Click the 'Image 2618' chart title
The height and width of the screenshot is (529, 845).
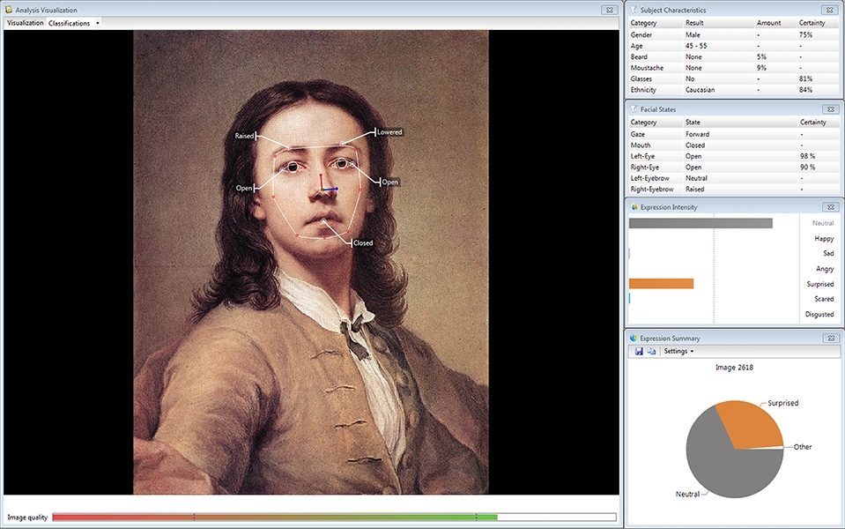(x=734, y=368)
